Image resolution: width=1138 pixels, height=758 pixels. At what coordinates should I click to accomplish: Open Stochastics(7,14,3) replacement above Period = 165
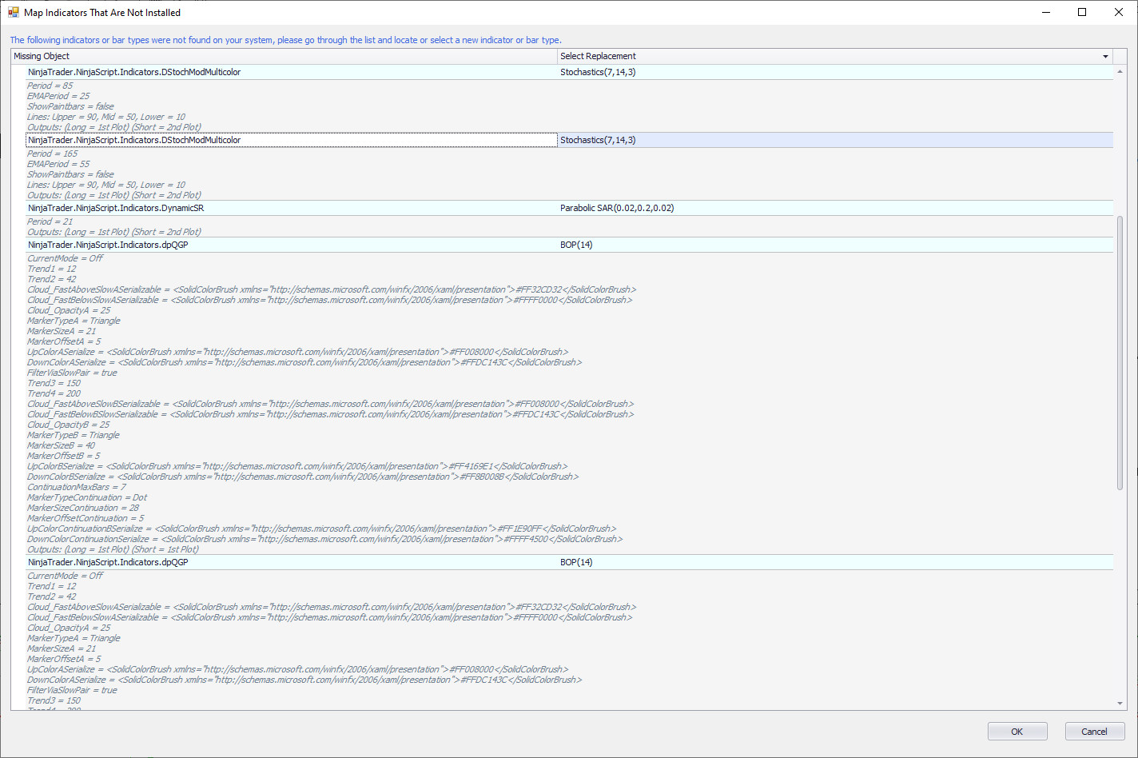click(x=835, y=140)
